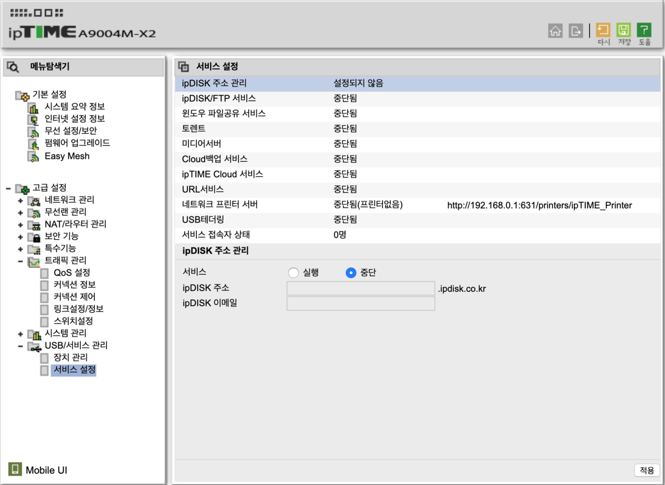Collapse the USB/서비스 관리 node
This screenshot has height=485, width=665.
21,346
